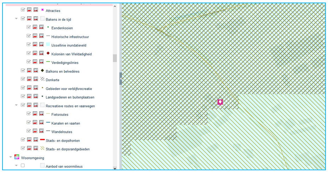Click the layer list scrollbar thumb

tap(115, 58)
